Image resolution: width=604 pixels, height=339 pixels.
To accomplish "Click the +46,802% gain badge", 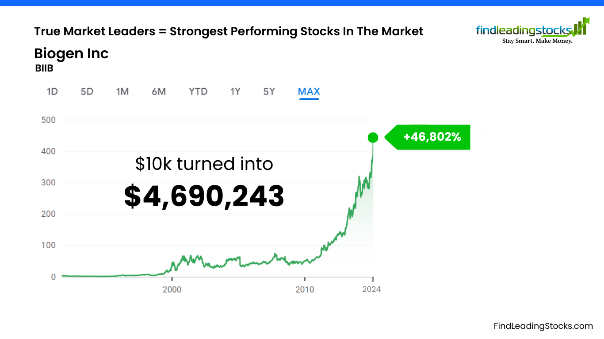I will [432, 137].
